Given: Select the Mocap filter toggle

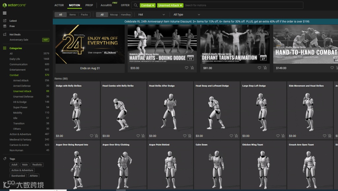Looking at the screenshot, I should click(114, 15).
